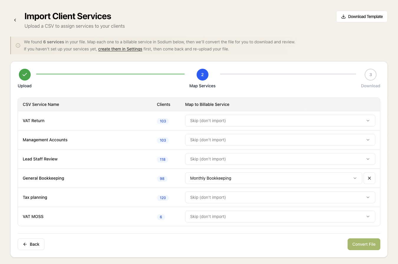Image resolution: width=398 pixels, height=264 pixels.
Task: Clear the General Bookkeeping mapping with X
Action: 369,178
